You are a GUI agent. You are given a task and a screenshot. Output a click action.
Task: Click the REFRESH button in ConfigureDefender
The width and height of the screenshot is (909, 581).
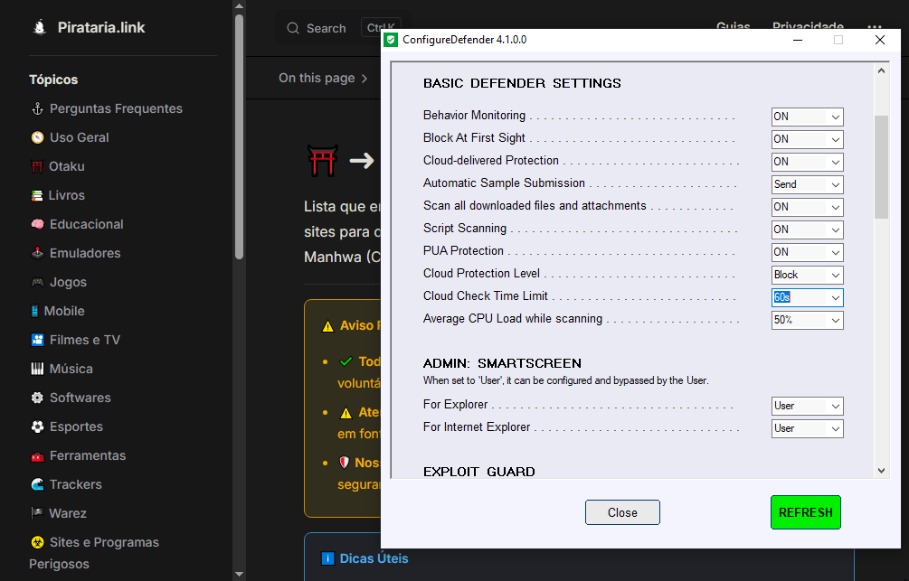pos(805,512)
